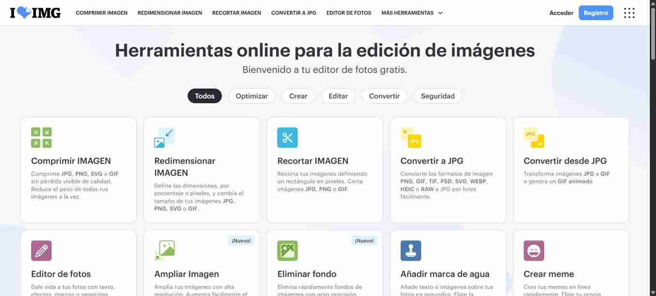
Task: Open the nine-dot apps grid icon
Action: pos(629,13)
